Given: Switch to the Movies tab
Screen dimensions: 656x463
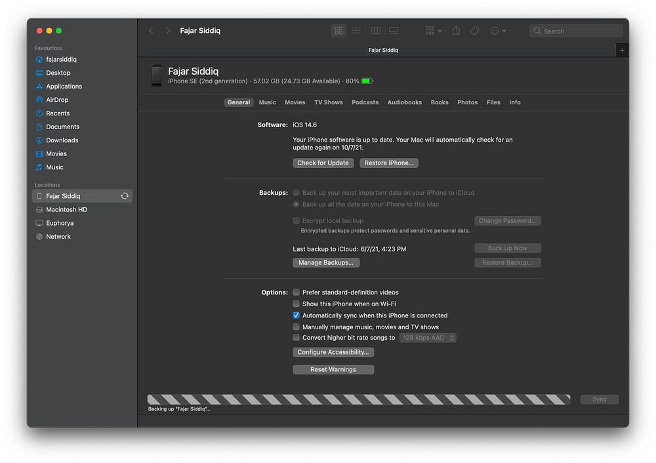Looking at the screenshot, I should coord(295,102).
